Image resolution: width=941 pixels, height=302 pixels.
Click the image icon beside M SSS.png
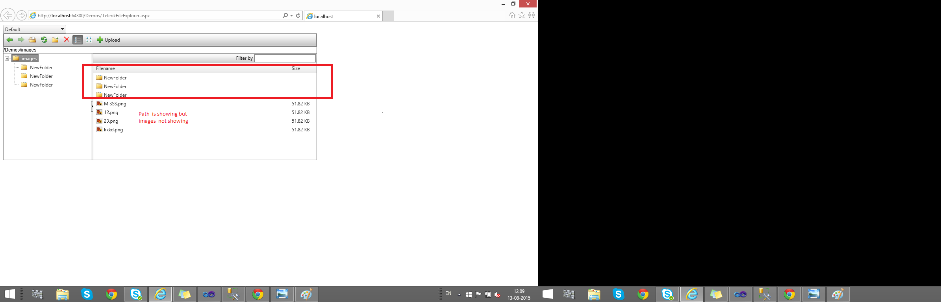click(x=99, y=103)
